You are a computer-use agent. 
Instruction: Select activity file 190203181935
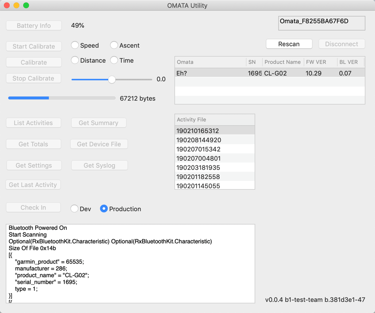click(x=215, y=168)
